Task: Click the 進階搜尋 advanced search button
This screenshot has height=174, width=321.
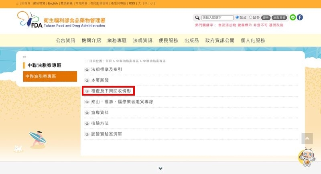Action: point(279,18)
